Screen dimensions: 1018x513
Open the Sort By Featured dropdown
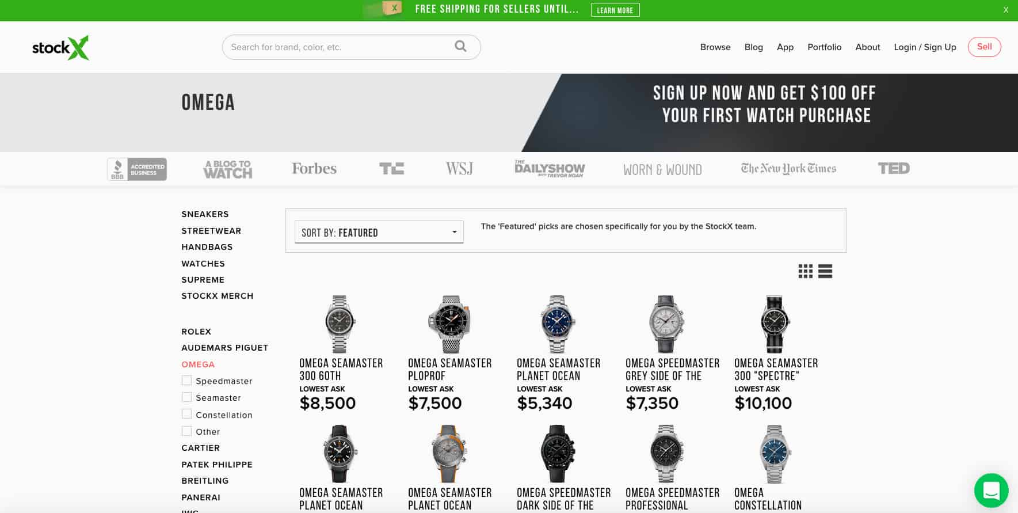pos(379,232)
